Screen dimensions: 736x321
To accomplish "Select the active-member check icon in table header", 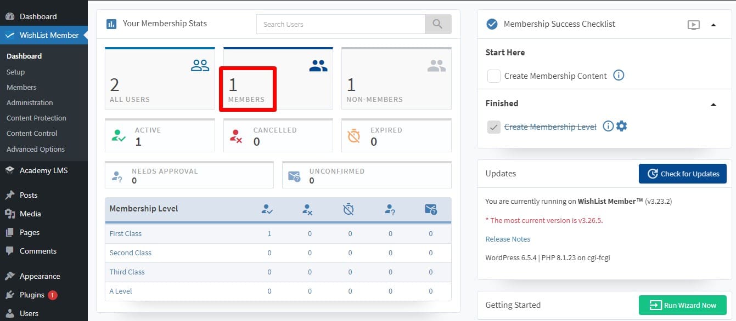I will click(x=267, y=209).
